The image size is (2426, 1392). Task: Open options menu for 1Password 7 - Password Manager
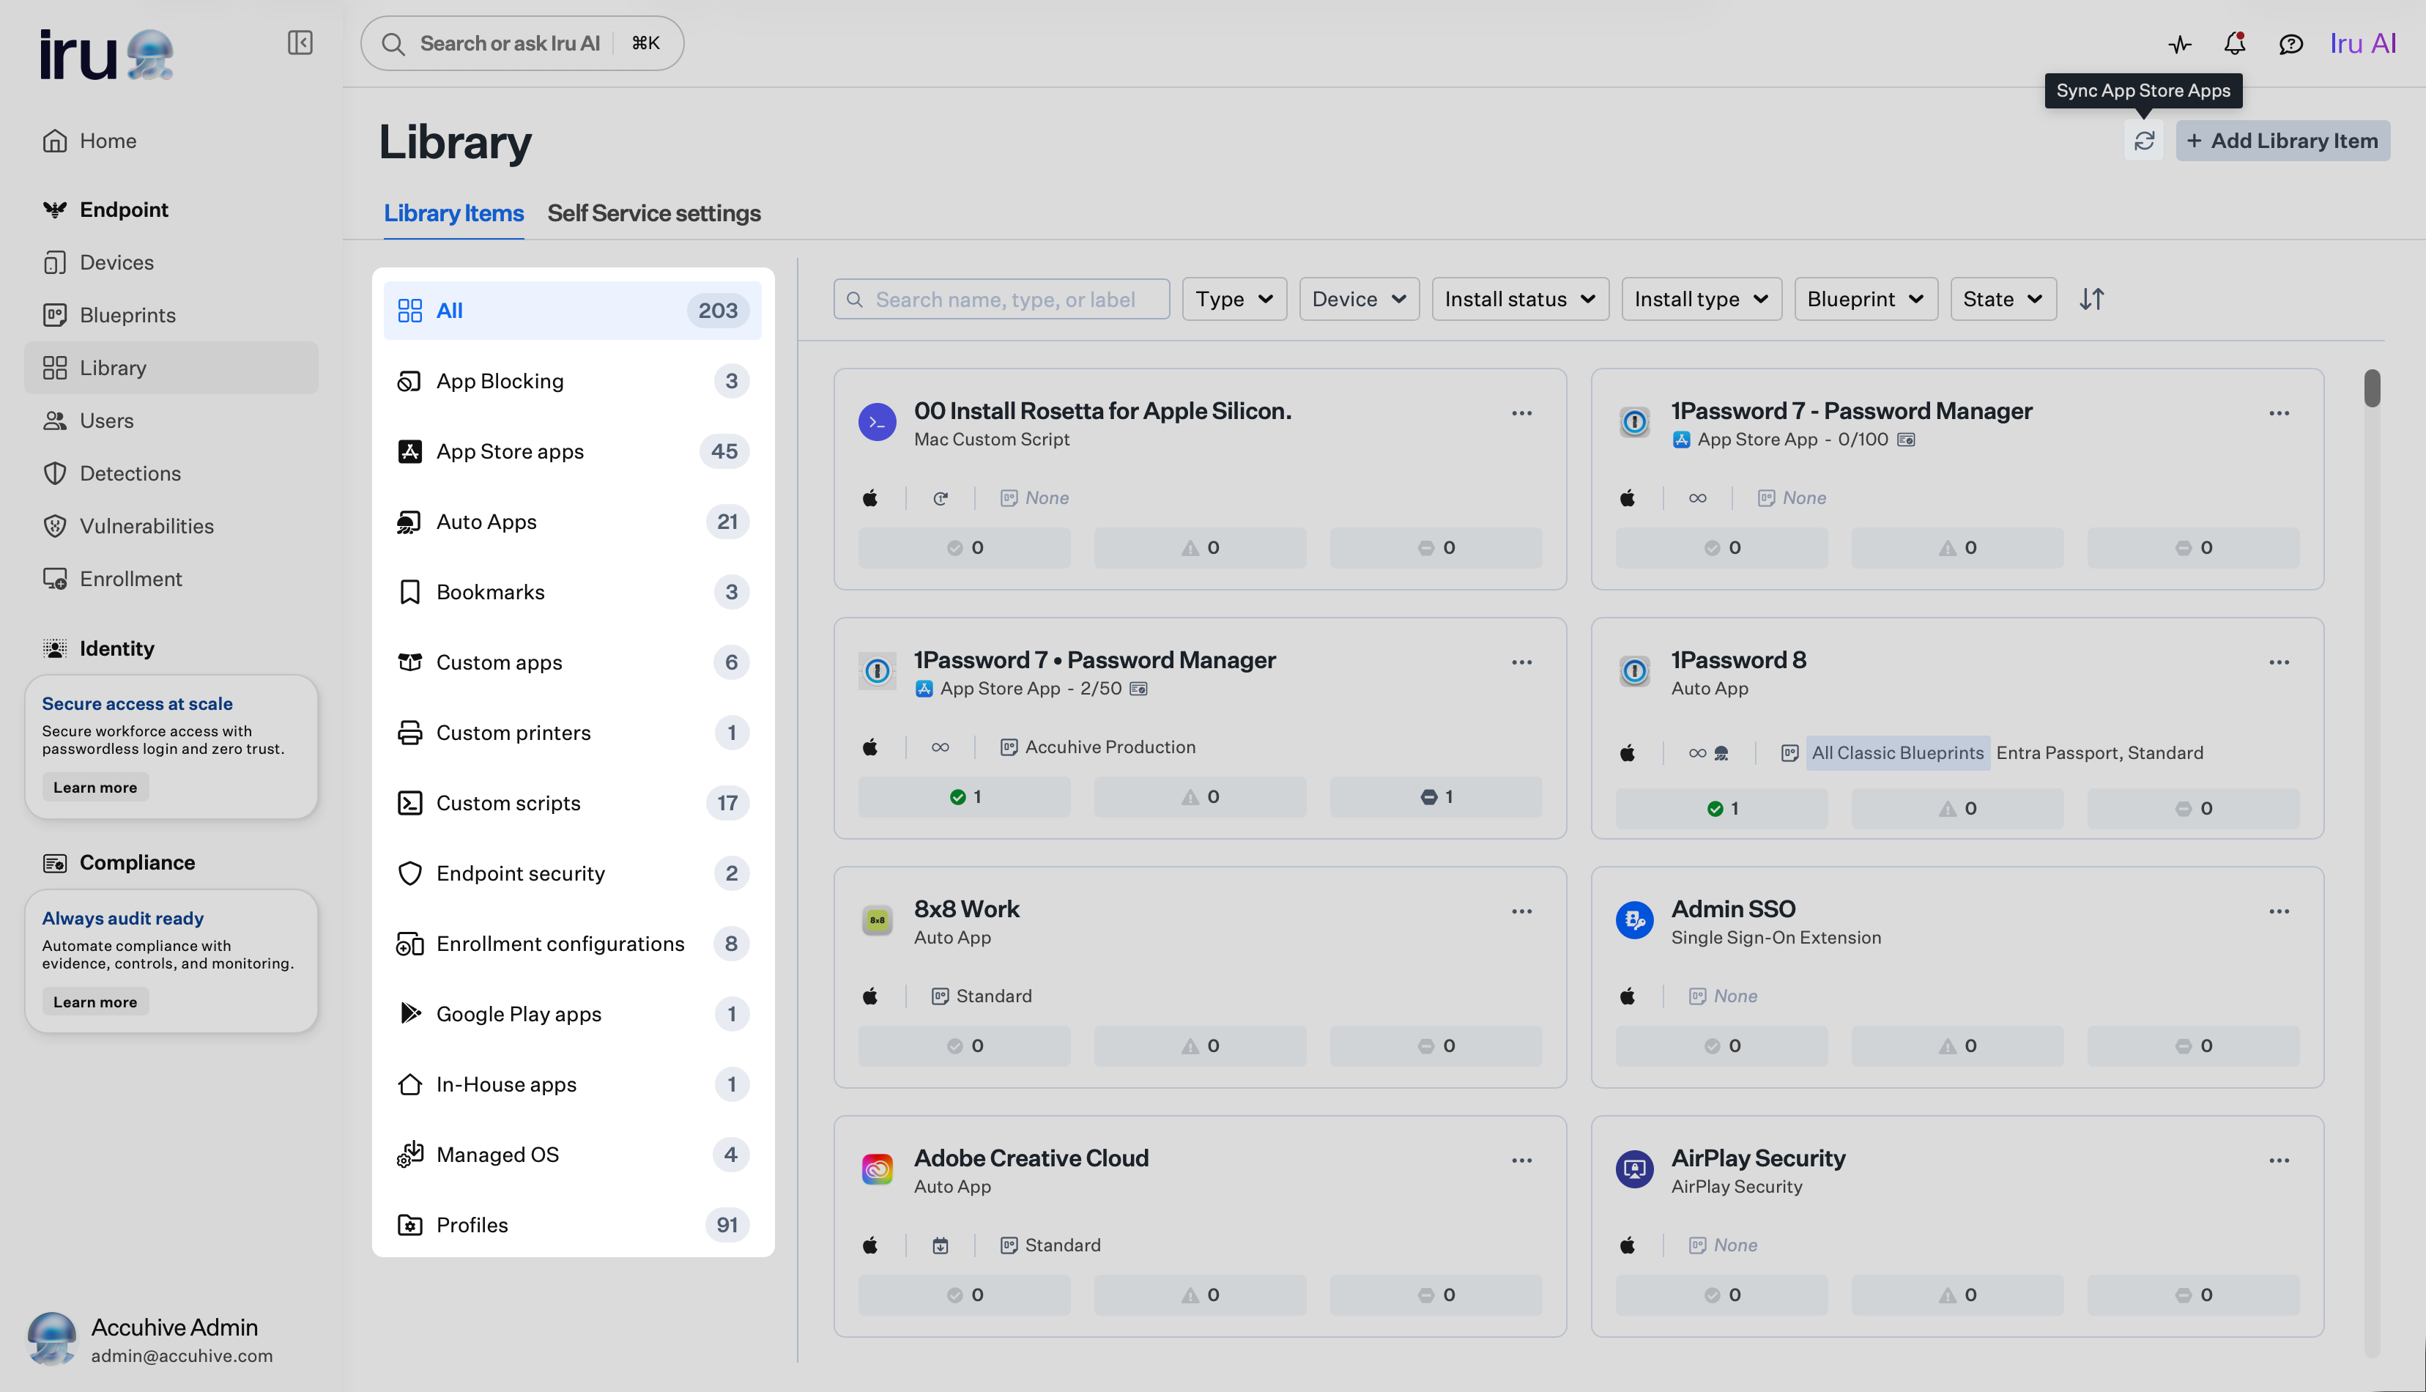[x=2279, y=413]
